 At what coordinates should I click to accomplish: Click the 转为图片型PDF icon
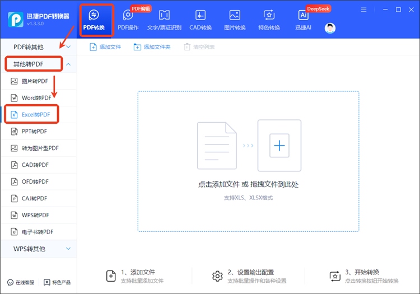pos(14,148)
